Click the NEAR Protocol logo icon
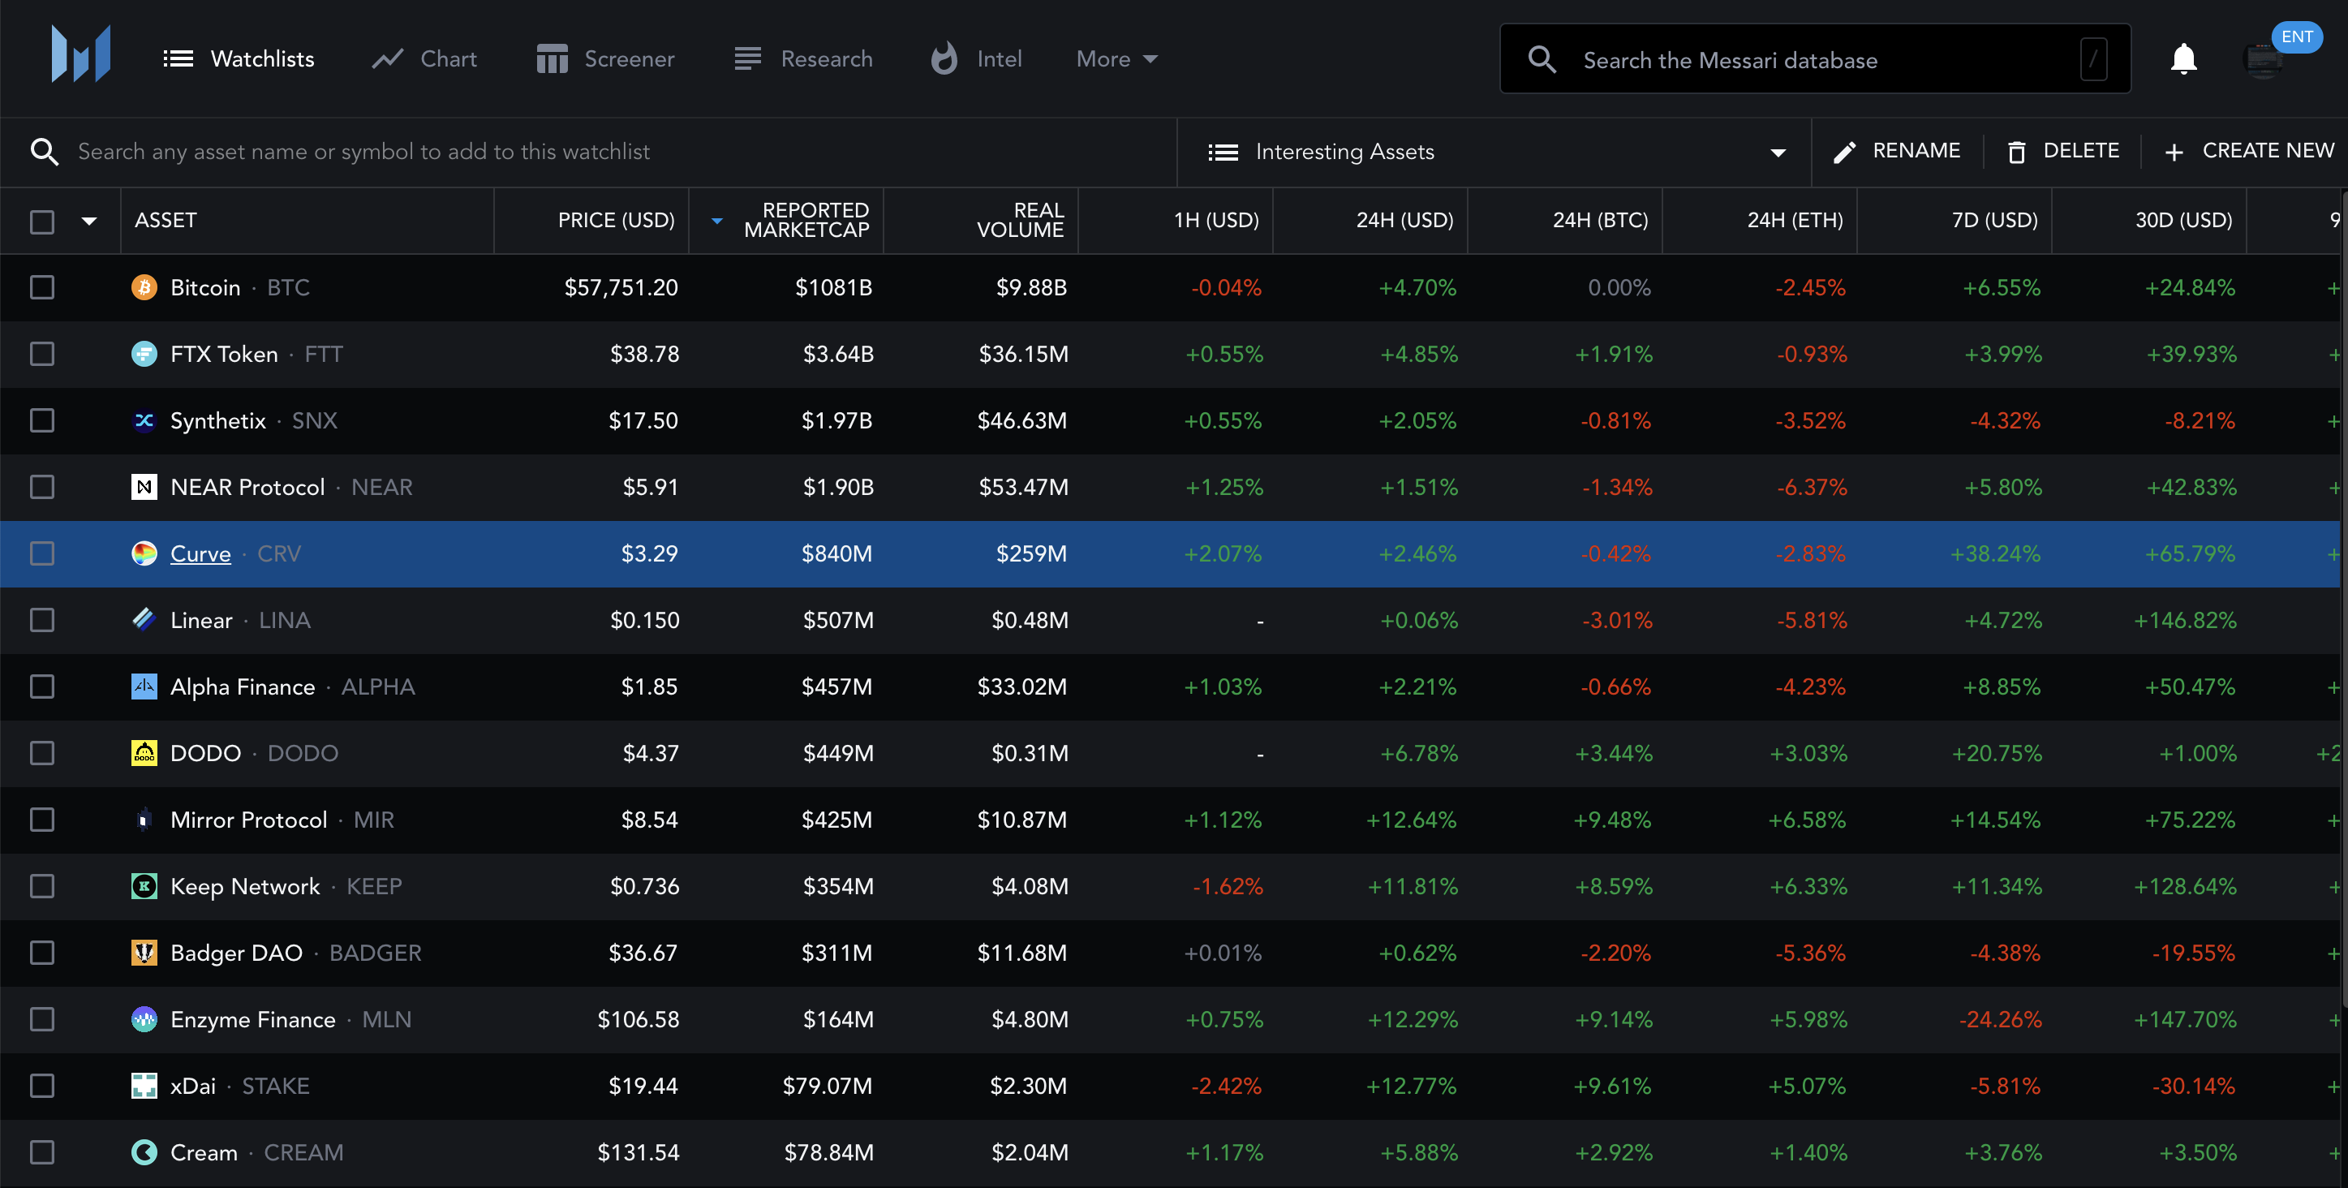Screen dimensions: 2348x1188 click(144, 487)
